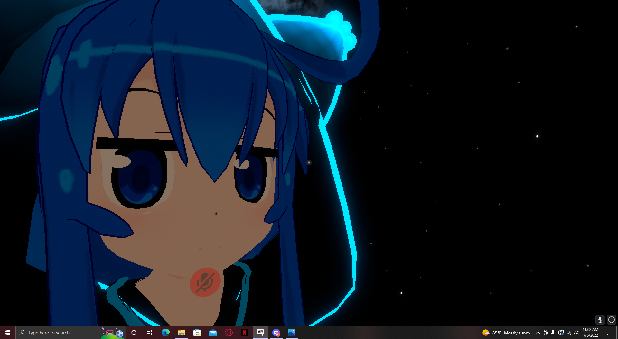The width and height of the screenshot is (618, 339).
Task: Click the Meet Now tray icon
Action: [545, 333]
